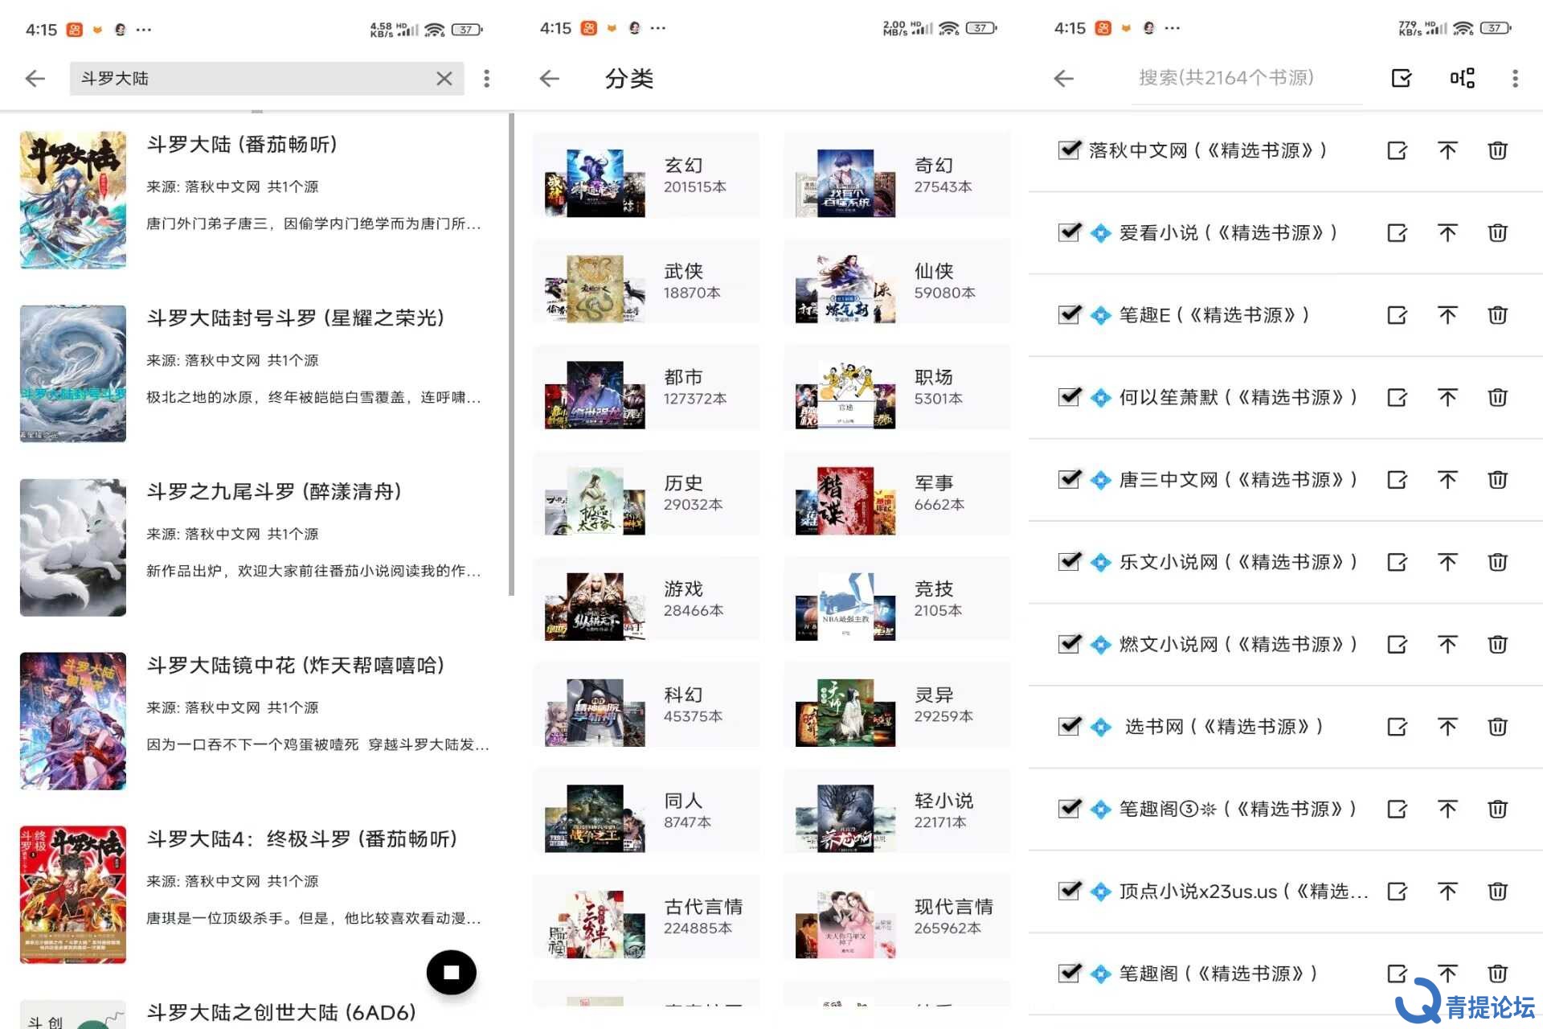Move 乐文小说网 source to top

[1447, 562]
